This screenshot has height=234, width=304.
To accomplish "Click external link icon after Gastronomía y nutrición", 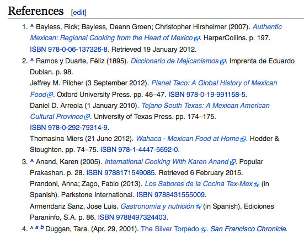I will point(199,206).
